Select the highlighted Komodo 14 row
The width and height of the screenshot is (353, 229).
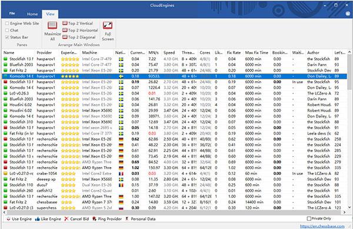pyautogui.click(x=175, y=76)
